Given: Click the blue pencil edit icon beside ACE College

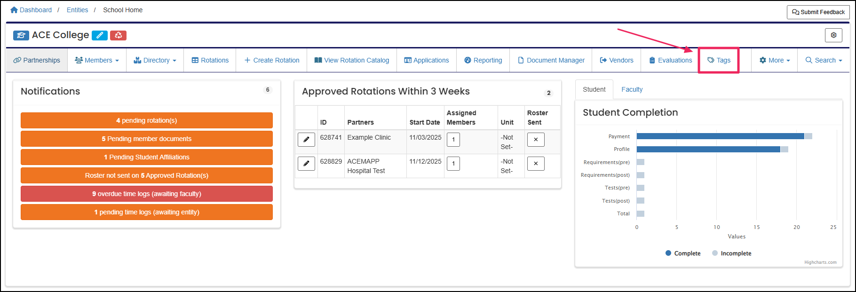Looking at the screenshot, I should (99, 35).
